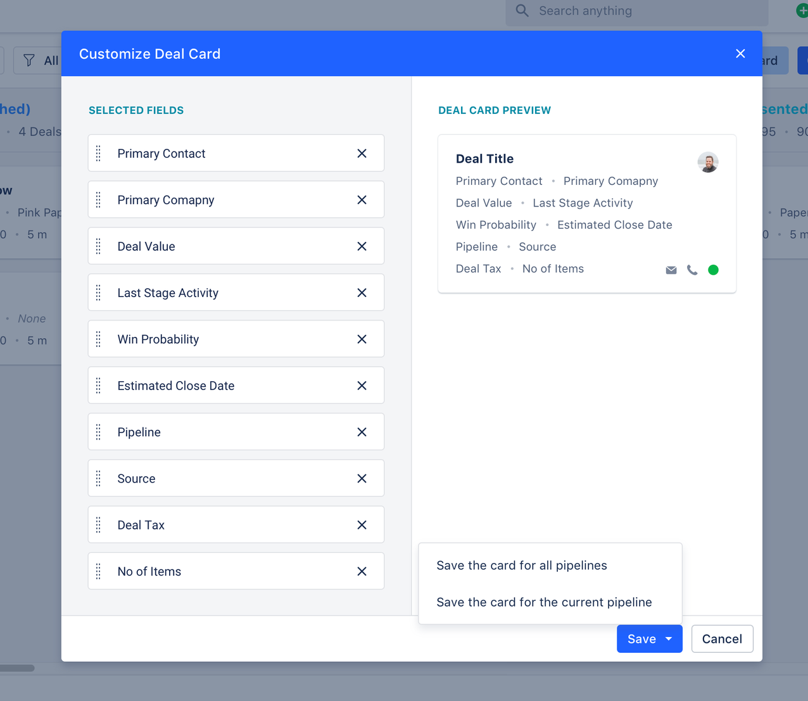This screenshot has width=808, height=701.
Task: Click the drag handle for Pipeline
Action: [x=98, y=432]
